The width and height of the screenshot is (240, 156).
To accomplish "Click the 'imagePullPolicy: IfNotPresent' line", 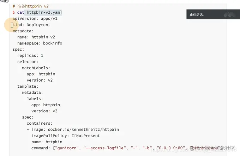I will click(66, 135).
